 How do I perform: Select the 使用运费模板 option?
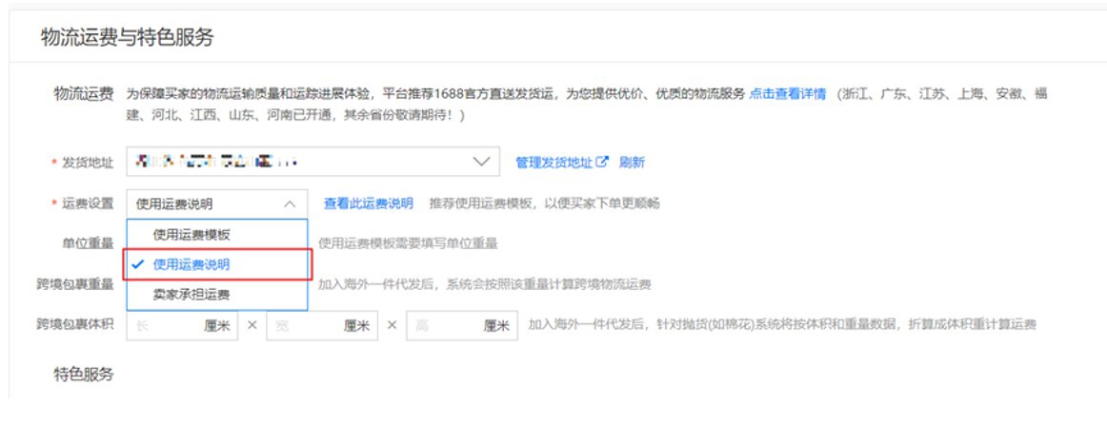click(191, 235)
